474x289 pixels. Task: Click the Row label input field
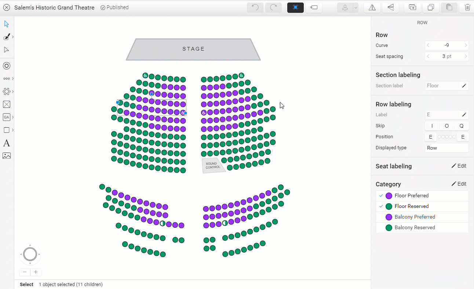point(443,115)
